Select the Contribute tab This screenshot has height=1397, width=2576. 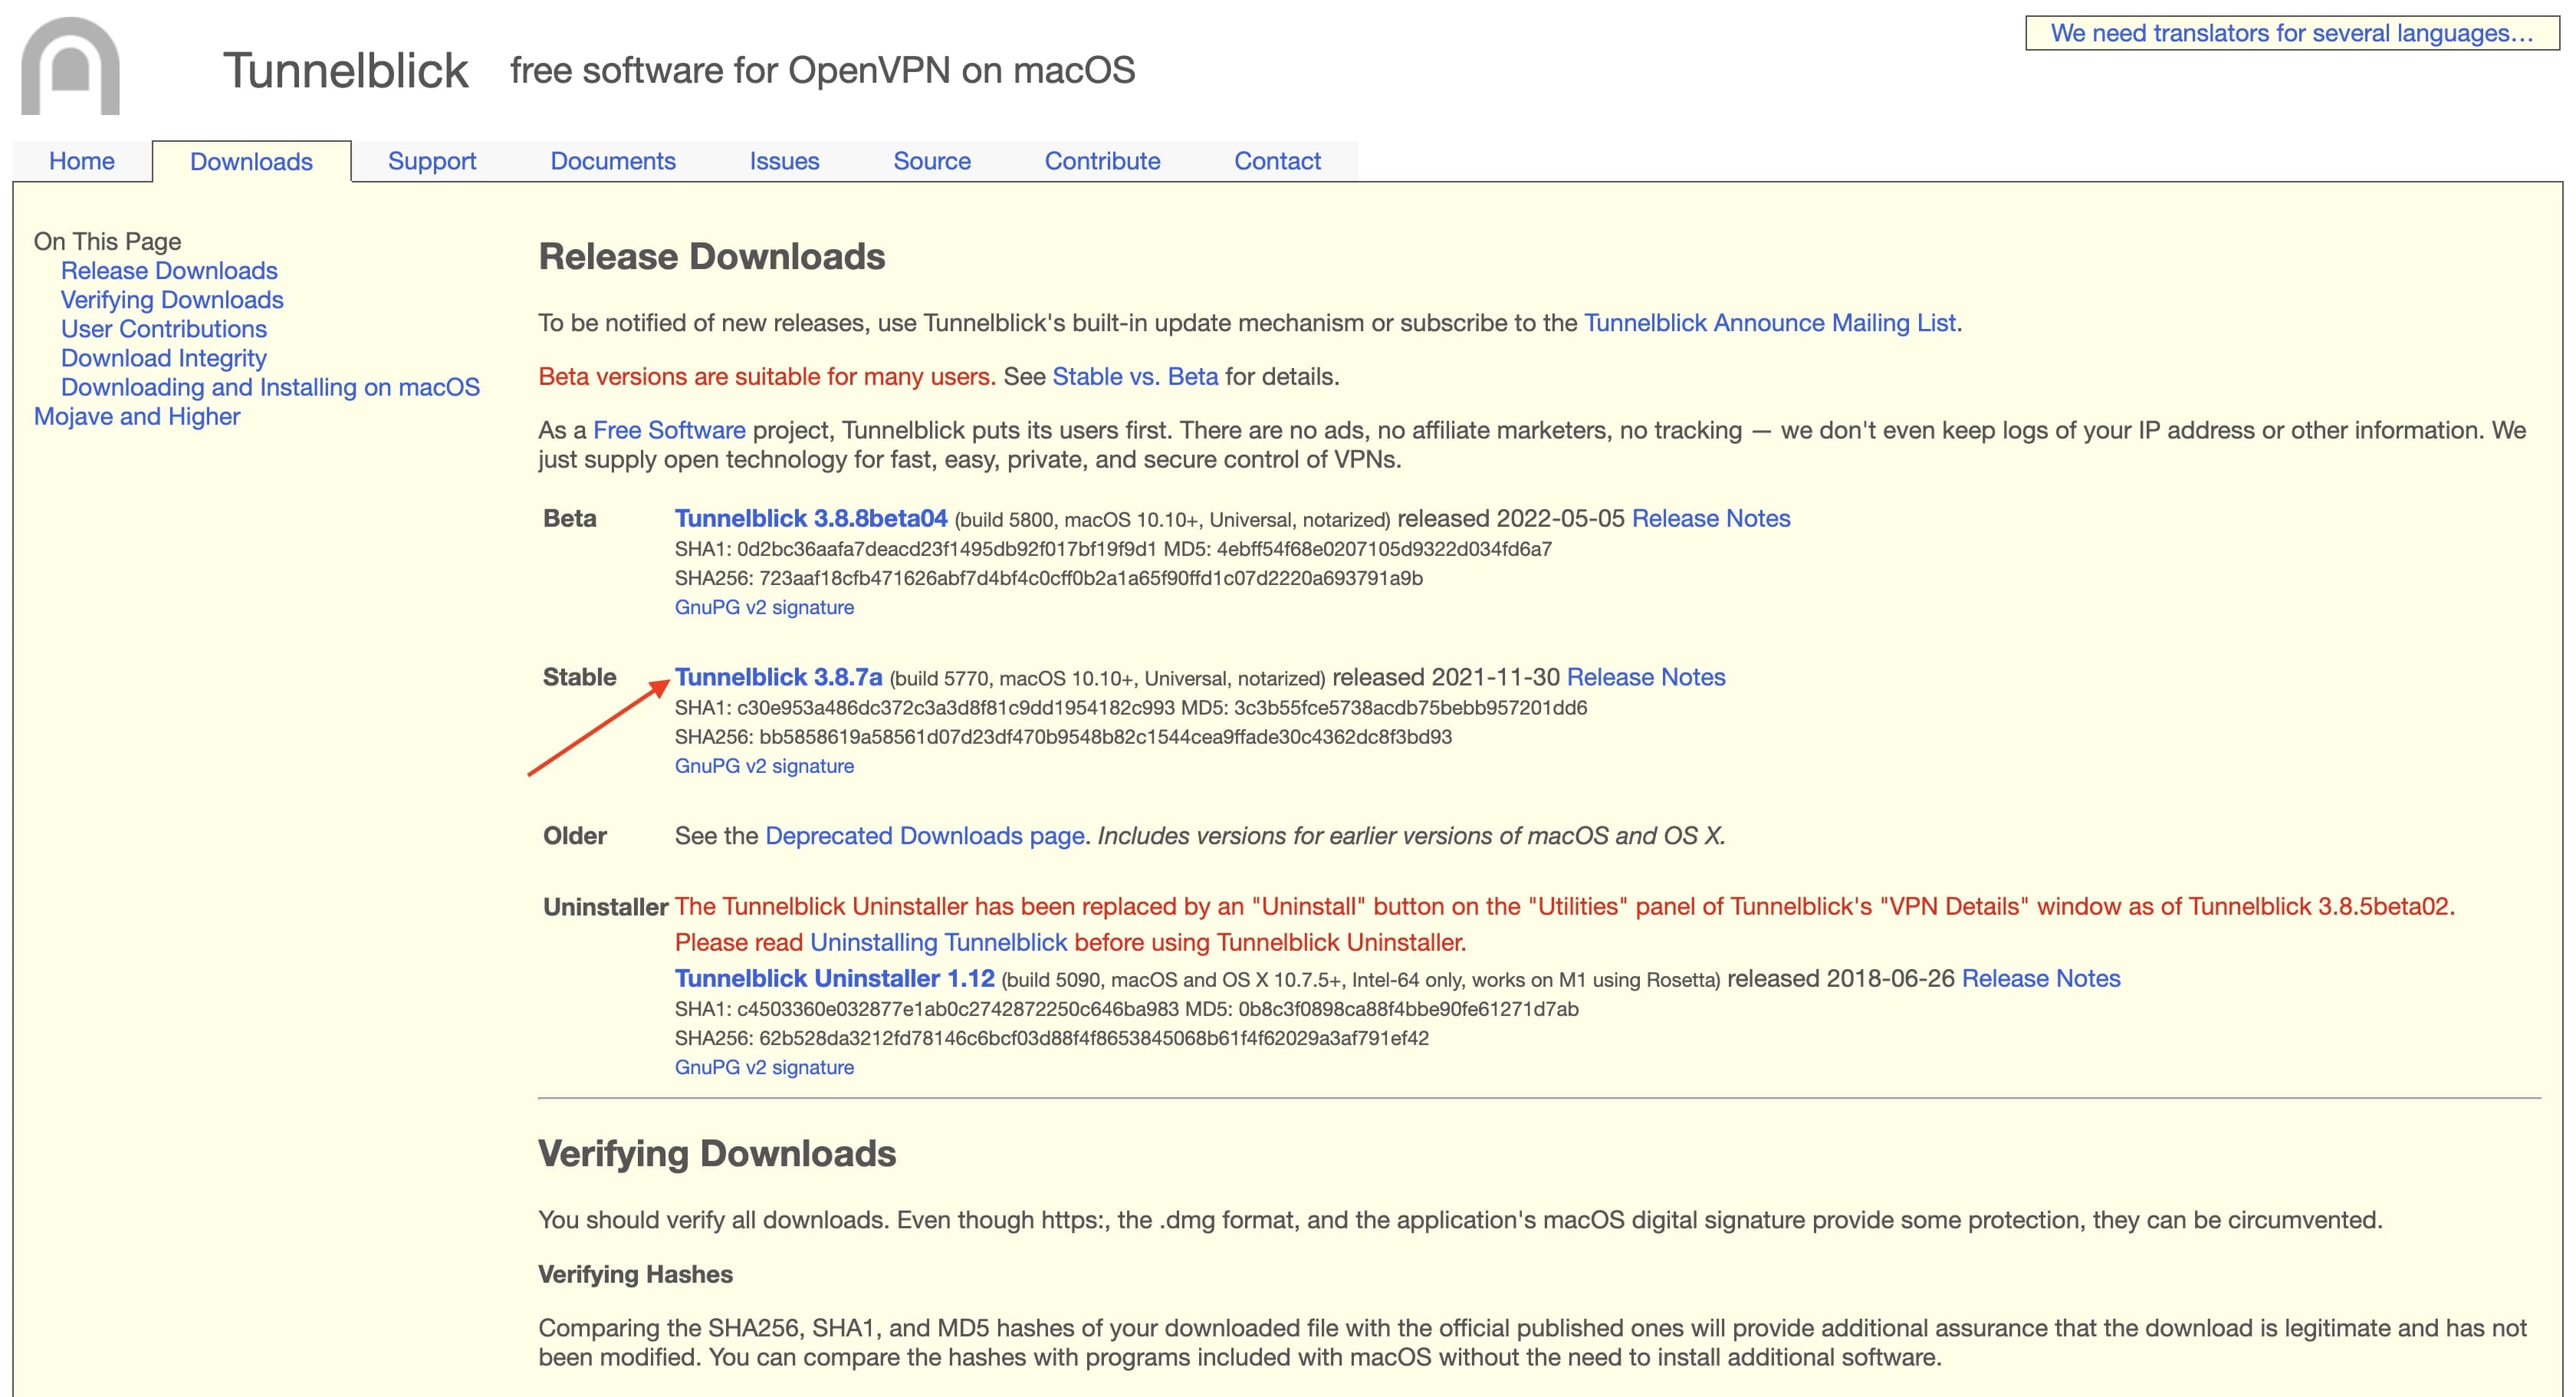point(1102,161)
